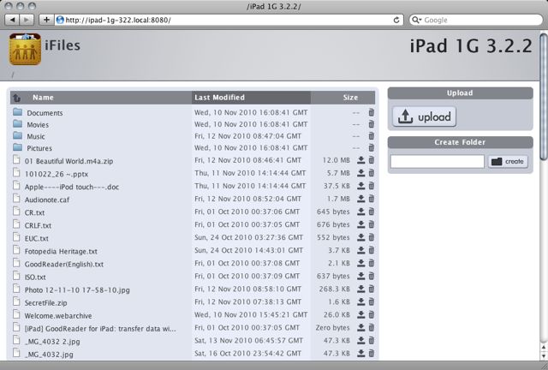Viewport: 548px width, 370px height.
Task: Remove the Pictures folder via its trash icon
Action: coord(371,148)
